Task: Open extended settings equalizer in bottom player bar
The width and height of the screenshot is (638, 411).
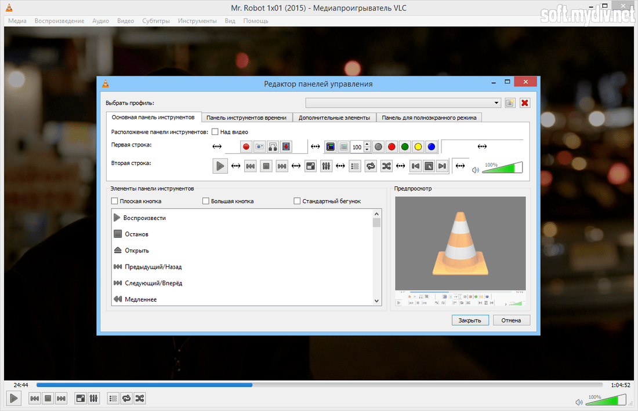Action: coord(95,398)
